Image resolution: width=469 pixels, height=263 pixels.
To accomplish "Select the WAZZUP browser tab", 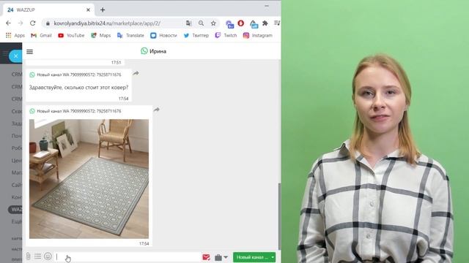I will [48, 9].
